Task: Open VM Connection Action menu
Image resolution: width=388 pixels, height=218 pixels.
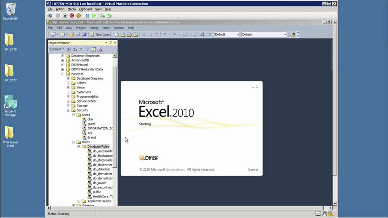Action: coord(60,9)
